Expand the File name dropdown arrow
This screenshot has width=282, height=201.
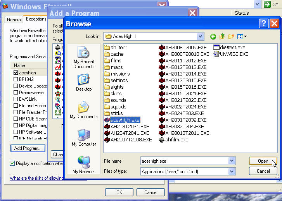[232, 161]
